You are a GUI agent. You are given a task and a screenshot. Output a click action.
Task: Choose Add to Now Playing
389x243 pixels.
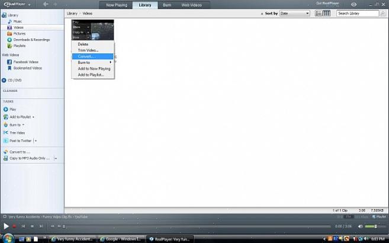click(x=93, y=69)
